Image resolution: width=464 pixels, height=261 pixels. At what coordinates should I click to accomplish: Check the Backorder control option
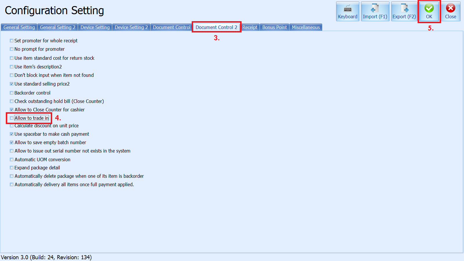[x=12, y=93]
